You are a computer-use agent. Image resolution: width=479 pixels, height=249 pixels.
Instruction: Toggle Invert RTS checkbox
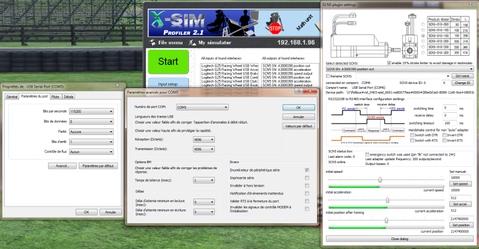pyautogui.click(x=444, y=140)
